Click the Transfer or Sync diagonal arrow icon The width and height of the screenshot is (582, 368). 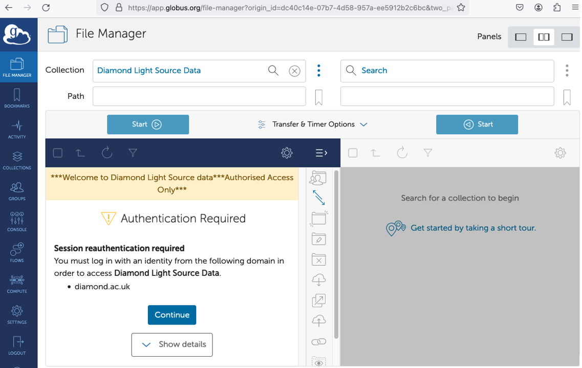[x=319, y=198]
